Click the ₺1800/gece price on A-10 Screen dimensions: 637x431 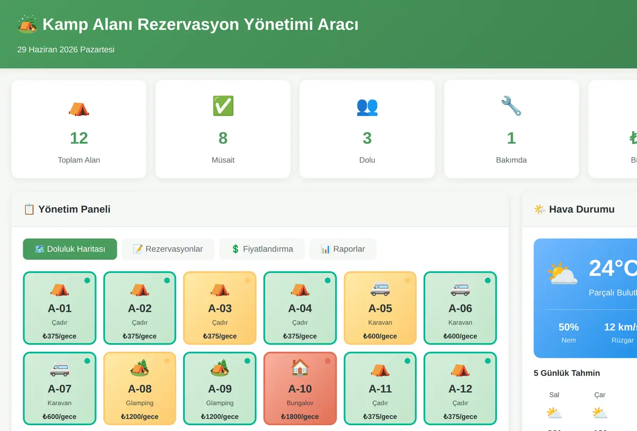point(300,417)
